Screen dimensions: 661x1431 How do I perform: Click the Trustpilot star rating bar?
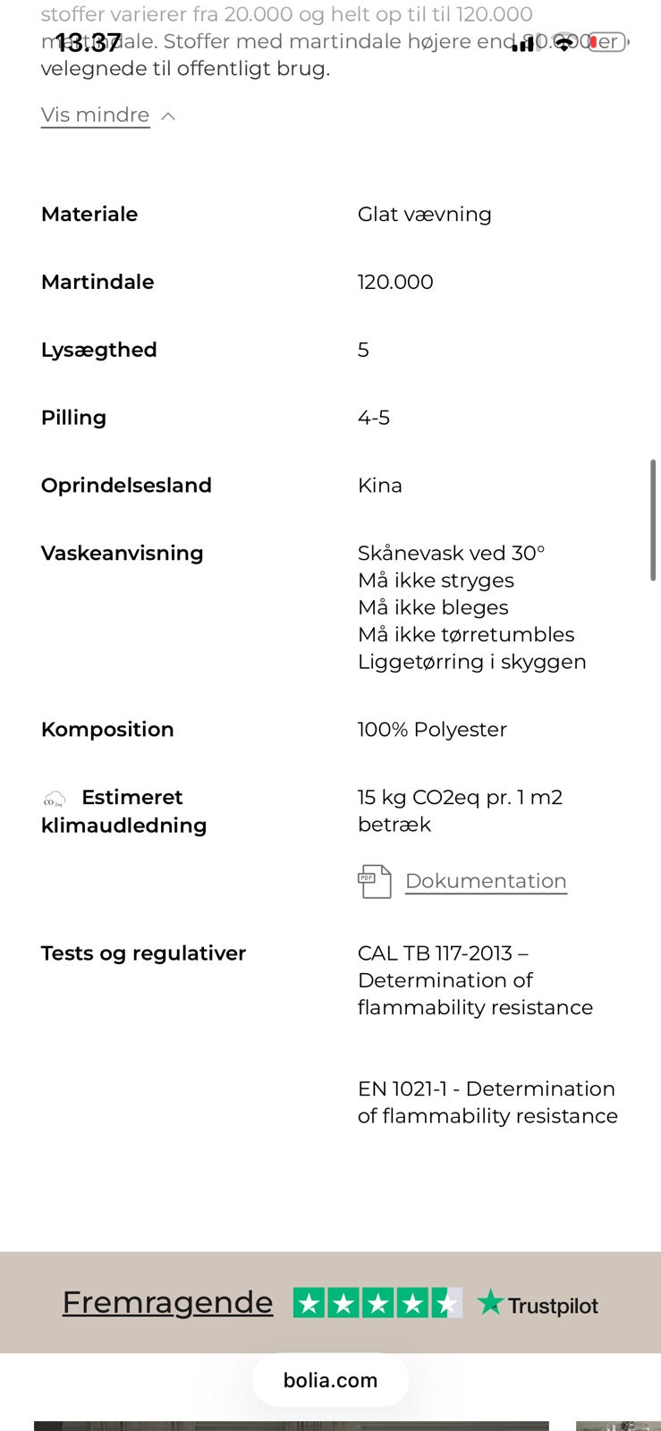coord(377,1303)
